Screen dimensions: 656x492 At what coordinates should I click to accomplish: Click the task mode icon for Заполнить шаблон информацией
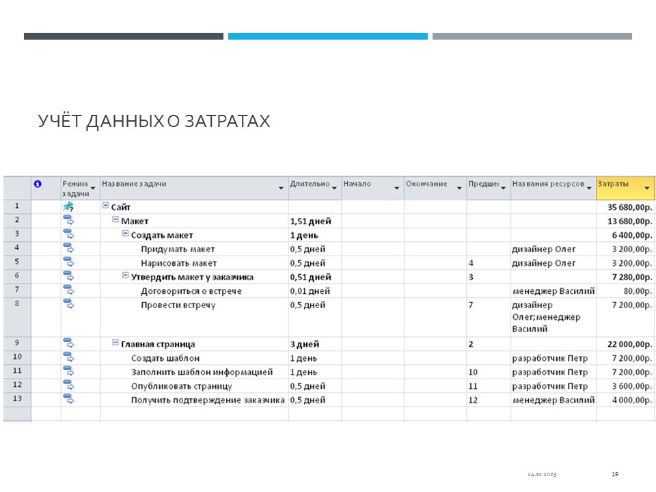68,372
